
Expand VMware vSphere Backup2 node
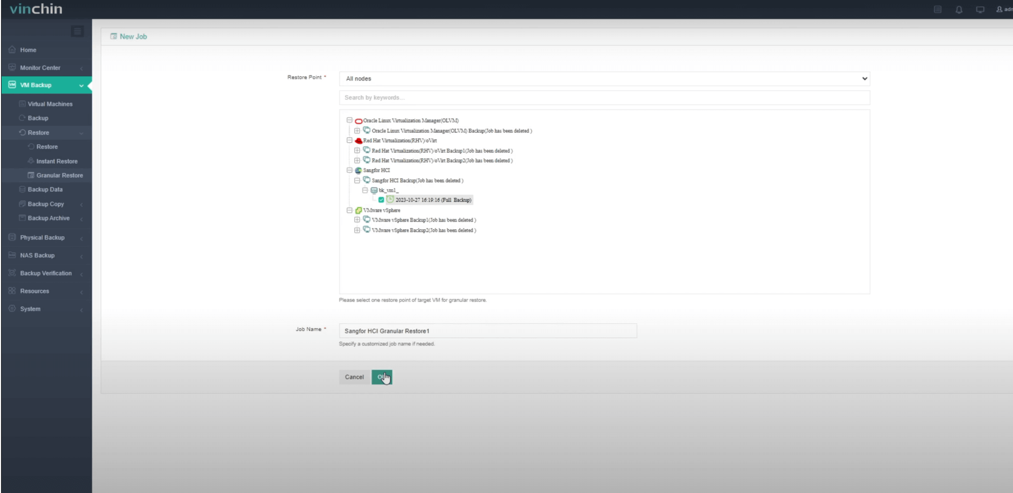tap(357, 230)
